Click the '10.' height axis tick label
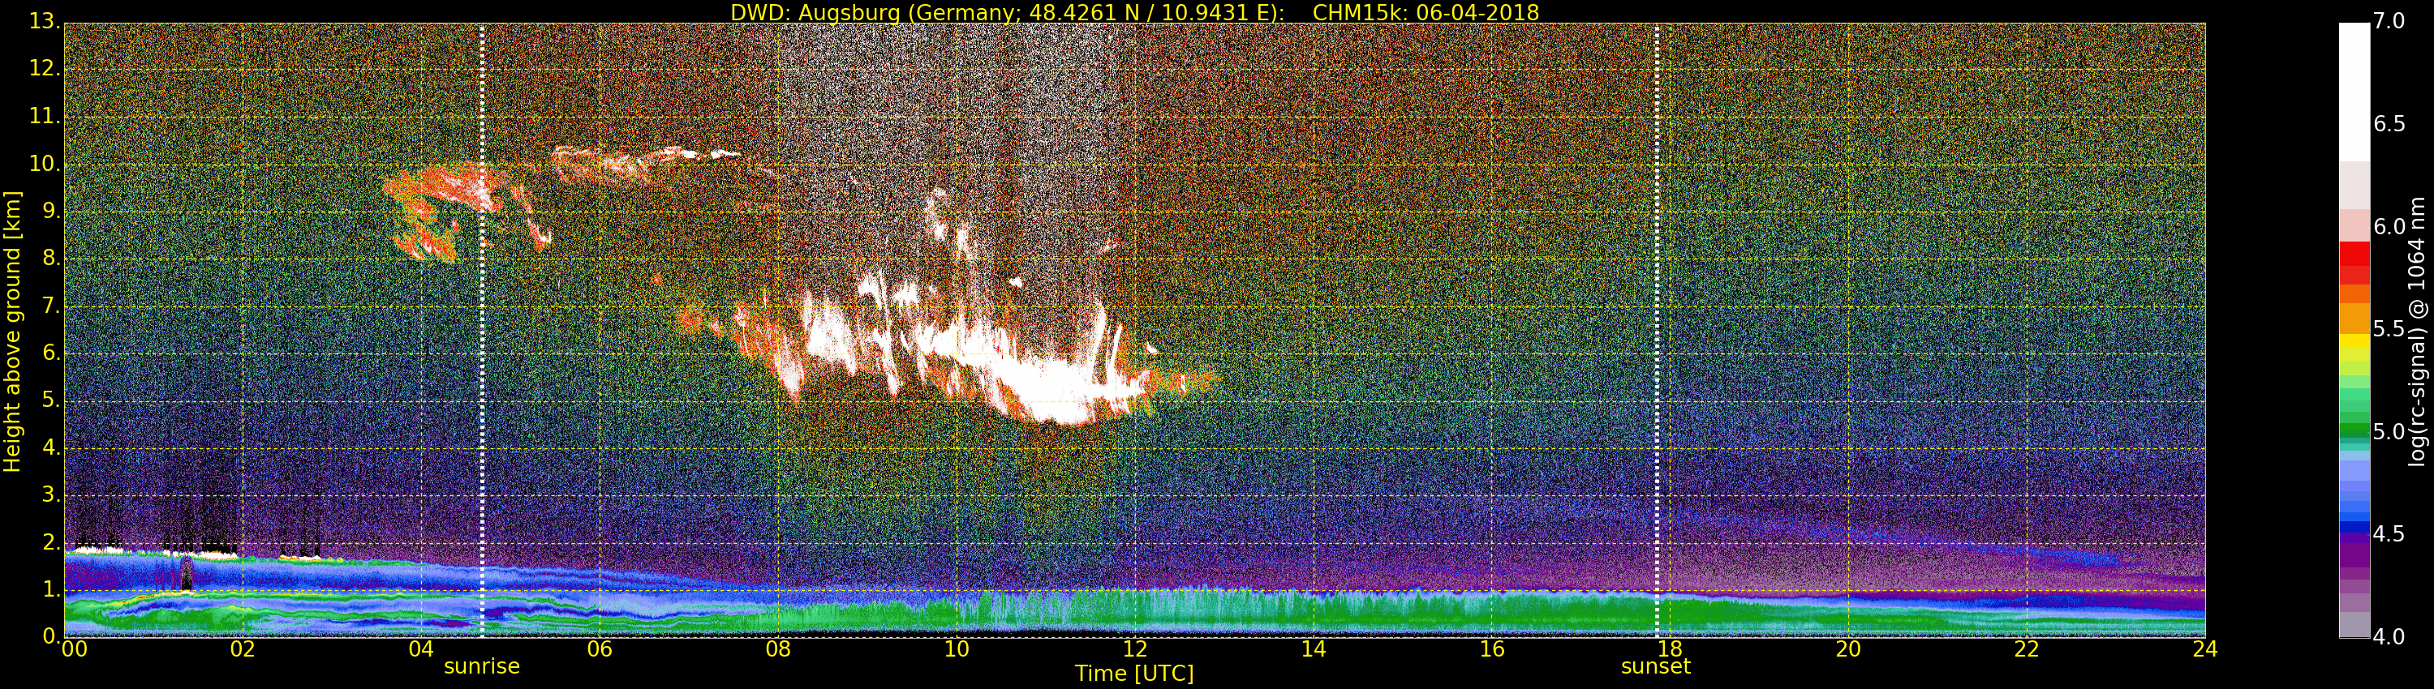This screenshot has width=2434, height=689. 45,163
